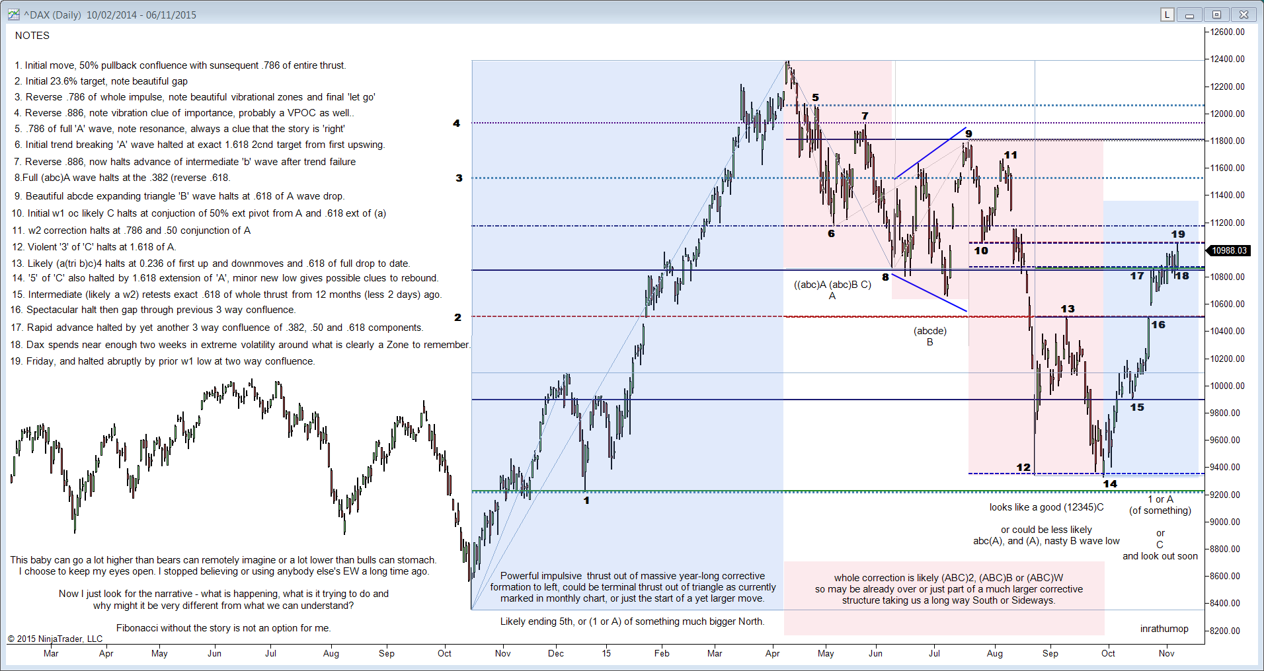Click wave label 14 below the October low
This screenshot has height=671, width=1264.
coord(1110,484)
